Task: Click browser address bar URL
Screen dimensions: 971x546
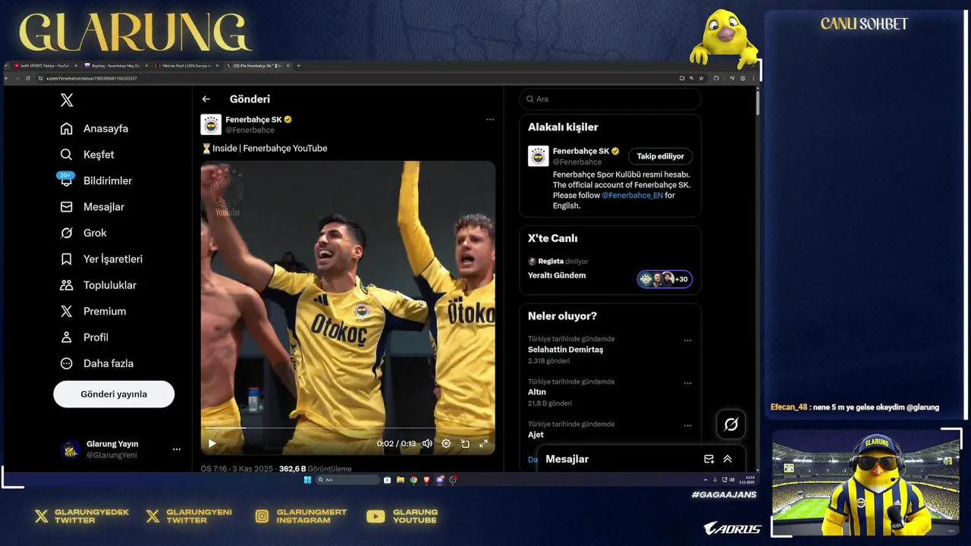Action: click(92, 78)
